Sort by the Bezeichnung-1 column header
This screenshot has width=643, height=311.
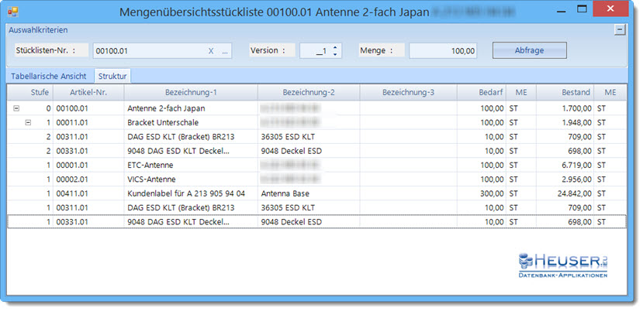click(x=190, y=93)
